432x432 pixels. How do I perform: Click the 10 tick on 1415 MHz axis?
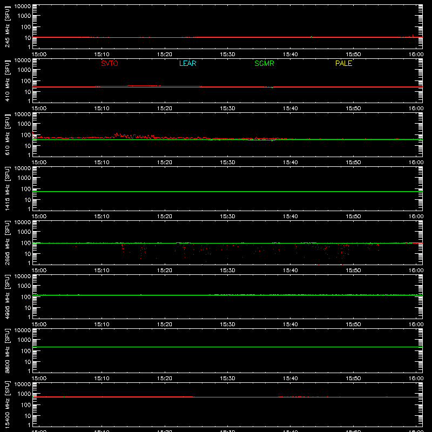pos(28,200)
